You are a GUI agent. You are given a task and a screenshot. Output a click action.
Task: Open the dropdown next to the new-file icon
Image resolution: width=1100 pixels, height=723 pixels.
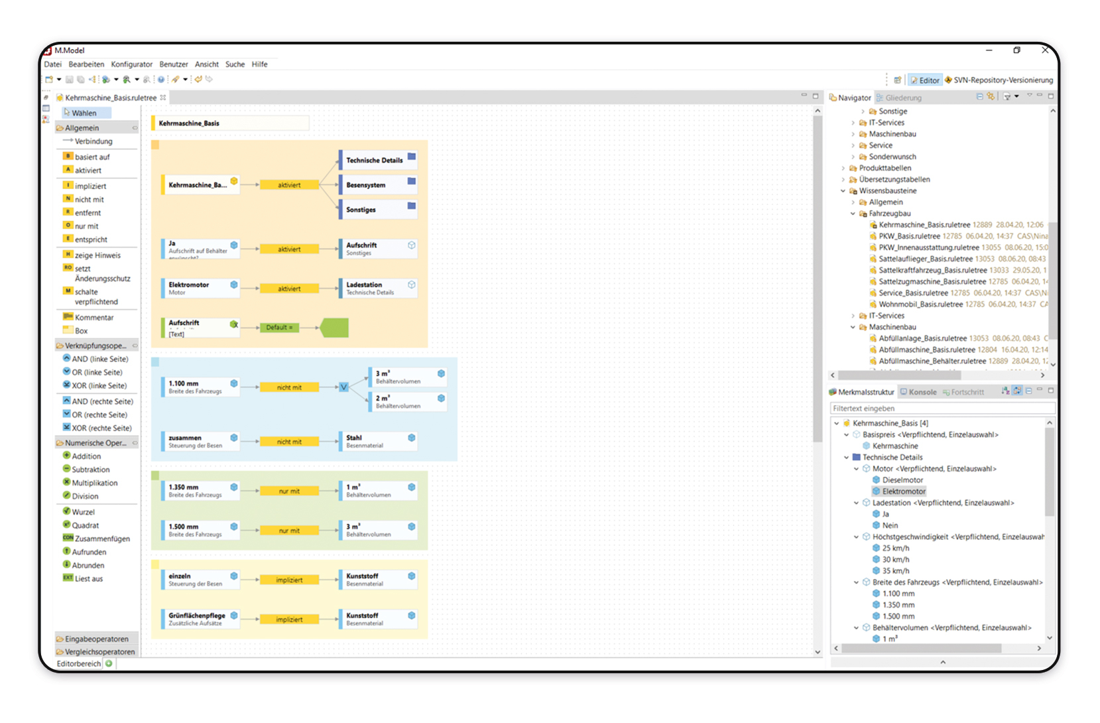pos(59,80)
